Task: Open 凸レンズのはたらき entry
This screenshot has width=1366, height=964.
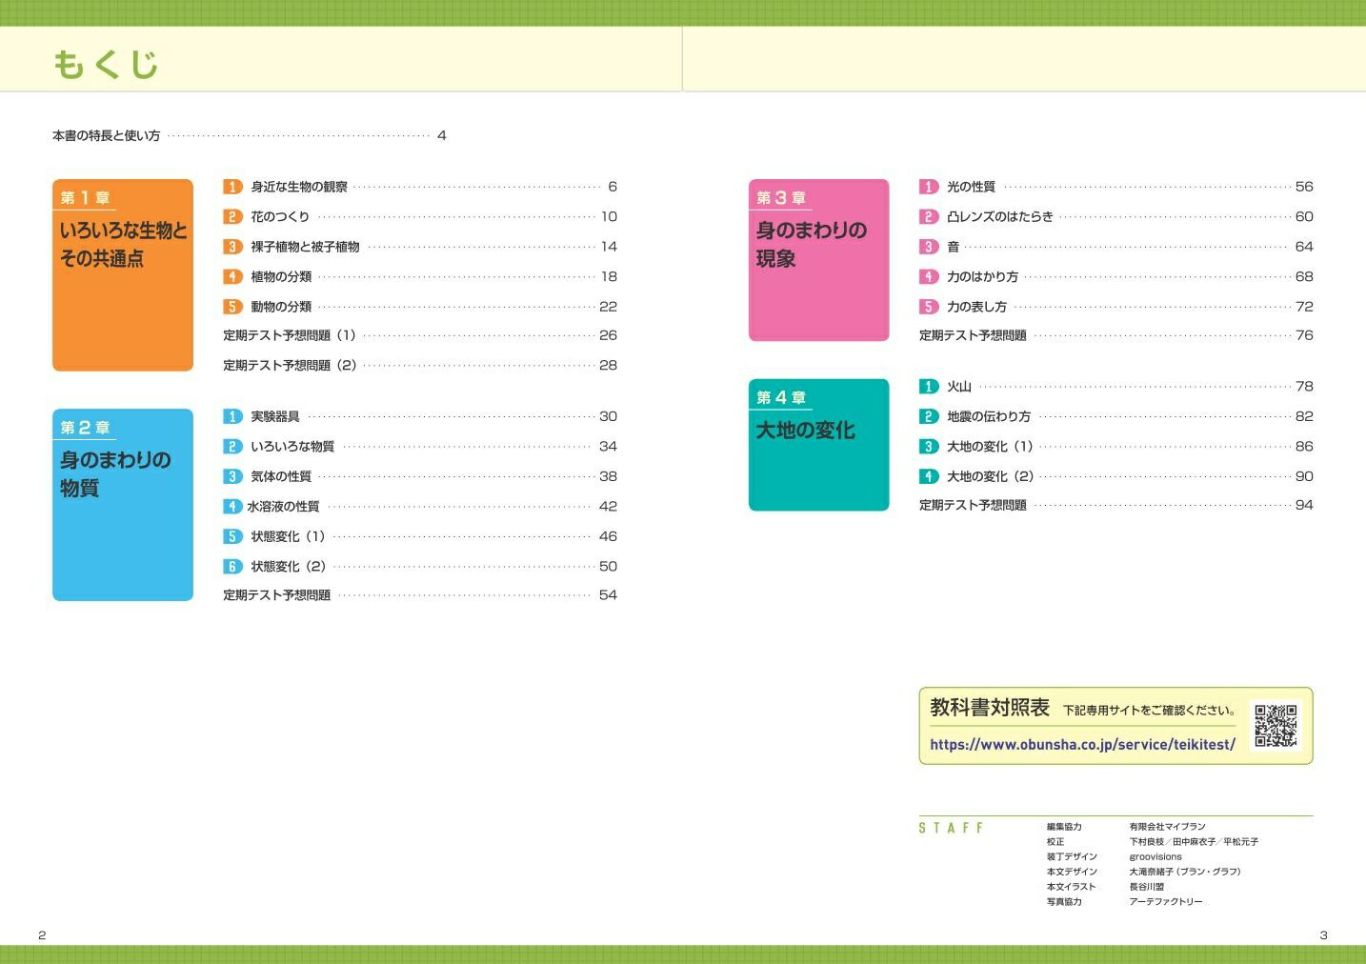Action: tap(999, 217)
